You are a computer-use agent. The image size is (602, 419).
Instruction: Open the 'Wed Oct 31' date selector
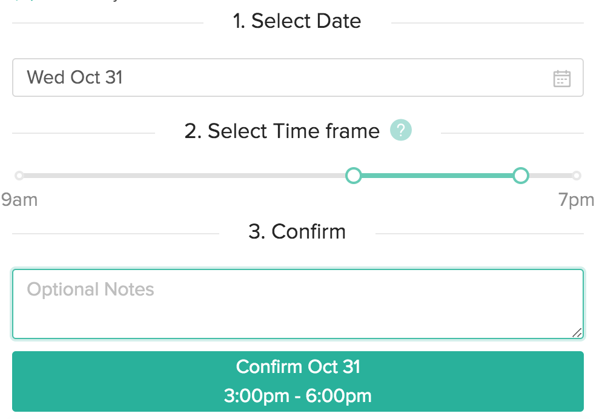coord(75,78)
